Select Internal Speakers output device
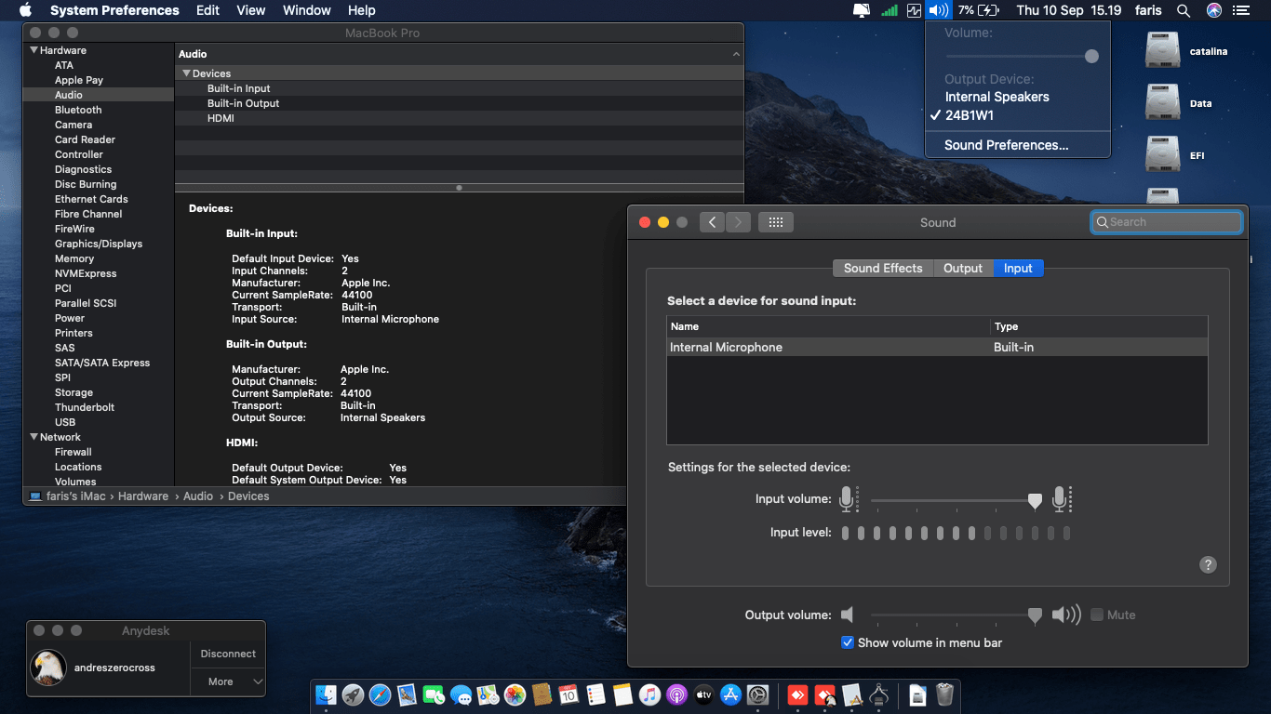This screenshot has width=1271, height=714. coord(1017,97)
